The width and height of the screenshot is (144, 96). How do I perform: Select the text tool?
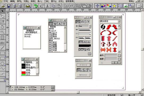pyautogui.click(x=3, y=22)
